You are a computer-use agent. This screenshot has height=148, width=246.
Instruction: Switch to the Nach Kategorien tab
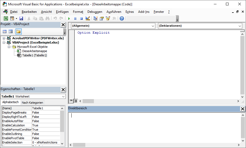(32, 103)
